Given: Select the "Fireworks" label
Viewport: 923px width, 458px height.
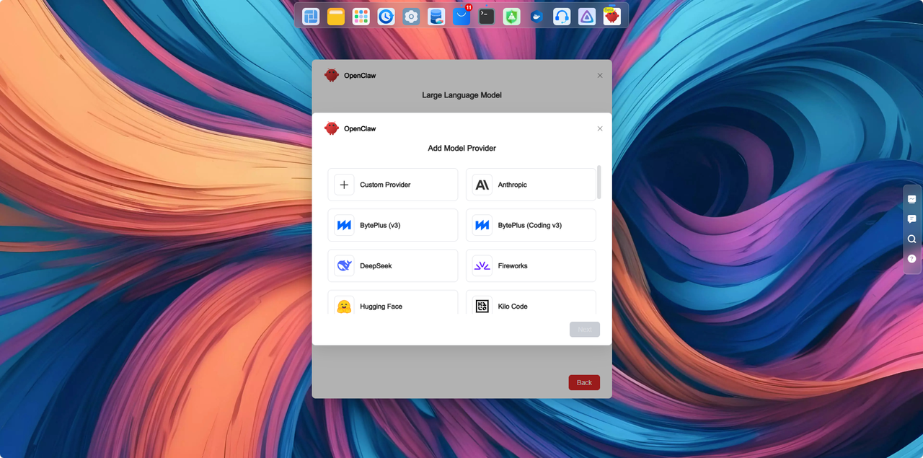Looking at the screenshot, I should (513, 265).
